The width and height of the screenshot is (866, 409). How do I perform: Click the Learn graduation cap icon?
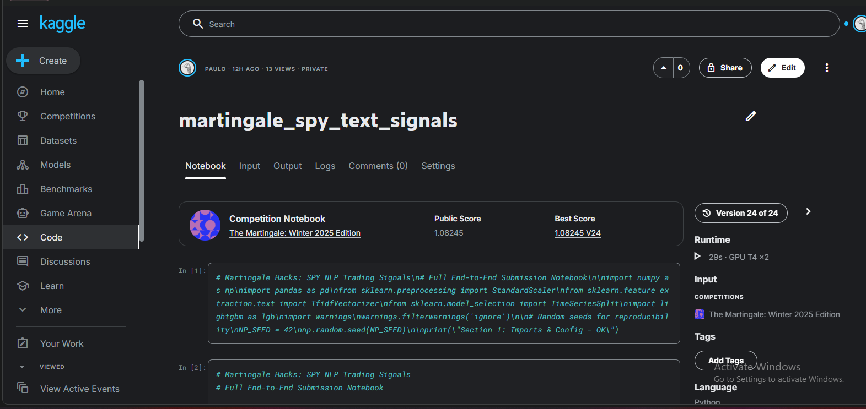pos(23,286)
